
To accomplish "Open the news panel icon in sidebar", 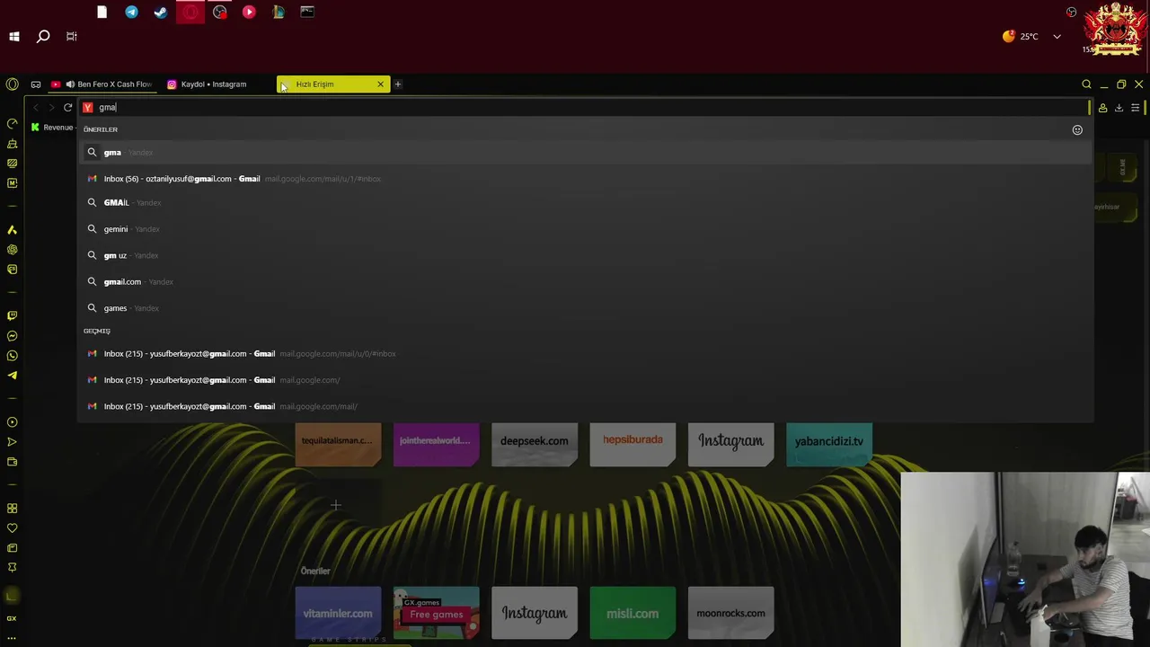I will tap(12, 548).
